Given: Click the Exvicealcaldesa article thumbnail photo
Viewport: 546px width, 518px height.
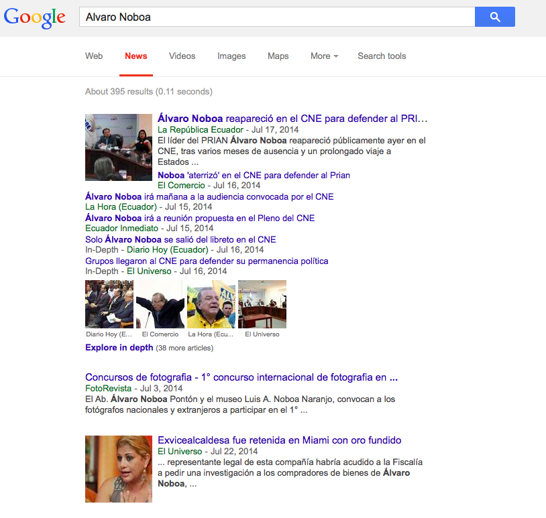Looking at the screenshot, I should click(x=119, y=468).
